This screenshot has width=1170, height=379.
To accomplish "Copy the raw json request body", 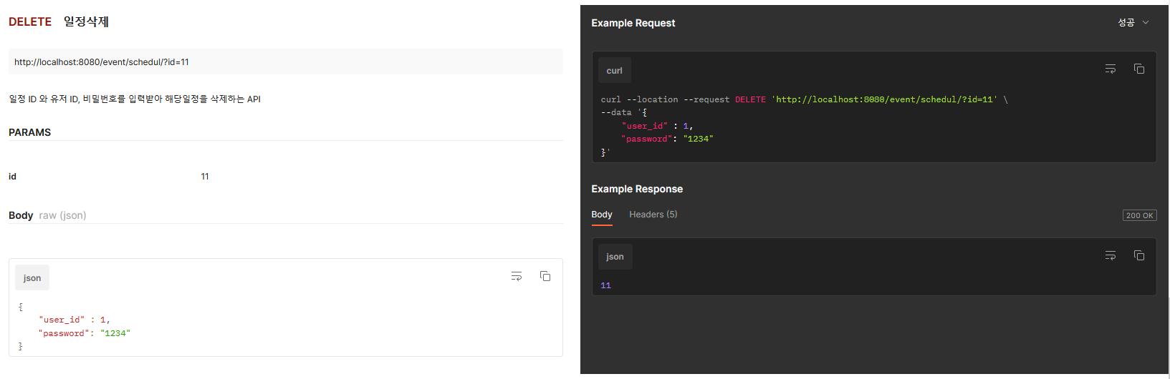I will [x=545, y=276].
